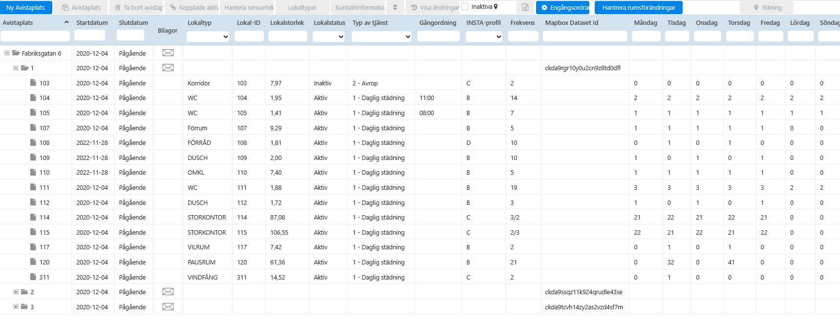
Task: Click the floor 2 folder icon
Action: coord(24,292)
